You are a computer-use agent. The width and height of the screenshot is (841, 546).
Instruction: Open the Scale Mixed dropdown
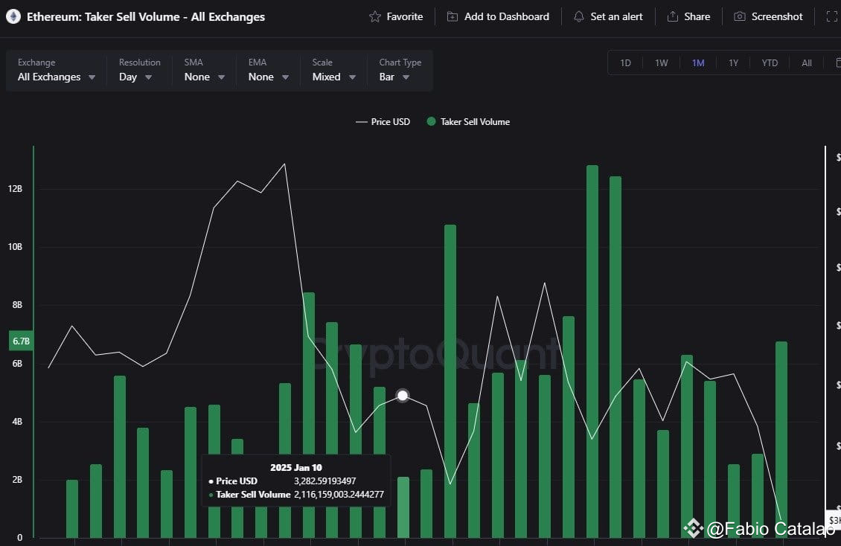(334, 77)
